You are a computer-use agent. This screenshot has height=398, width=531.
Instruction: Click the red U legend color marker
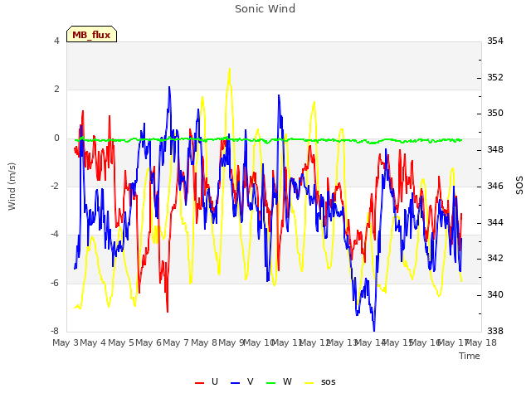click(199, 383)
